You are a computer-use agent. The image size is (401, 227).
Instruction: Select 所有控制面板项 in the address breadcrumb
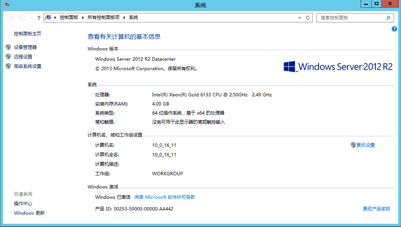click(104, 18)
